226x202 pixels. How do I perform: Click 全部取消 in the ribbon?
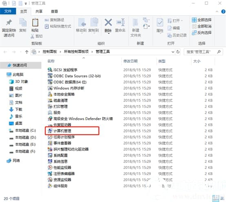(202, 26)
